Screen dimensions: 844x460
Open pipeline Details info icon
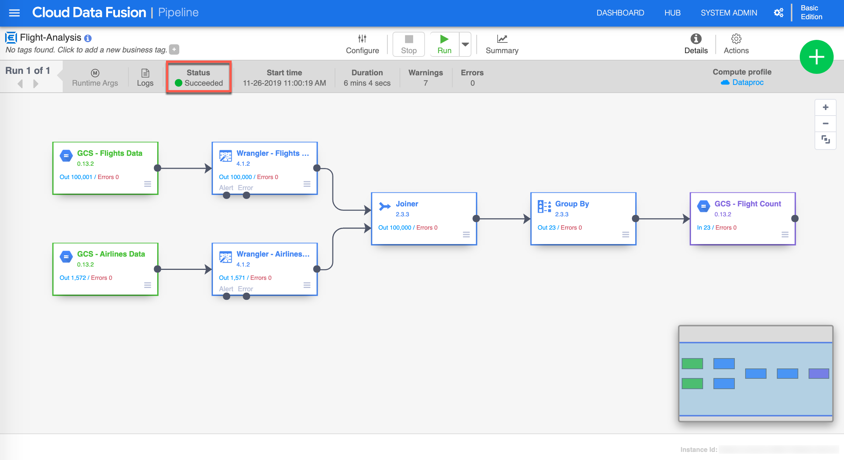click(696, 39)
